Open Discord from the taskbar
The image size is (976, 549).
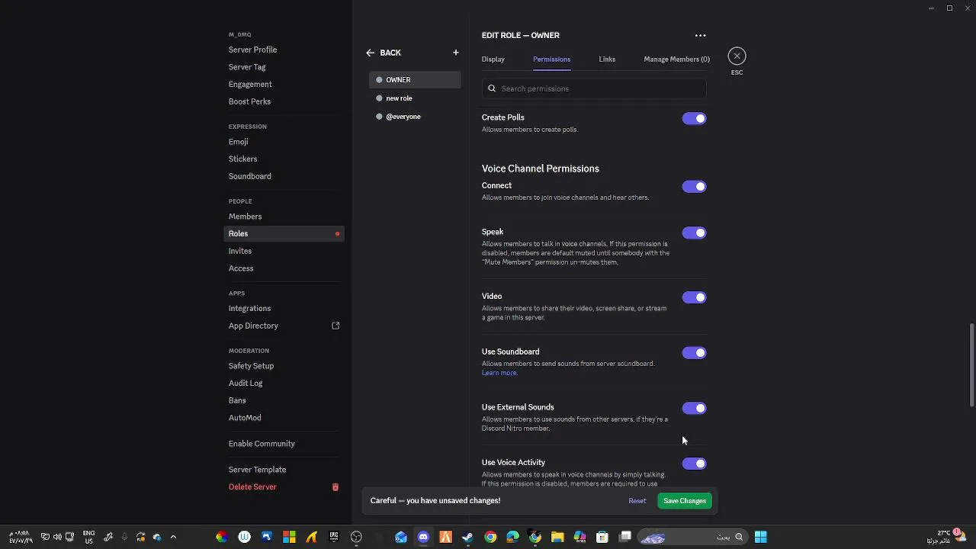(x=423, y=537)
